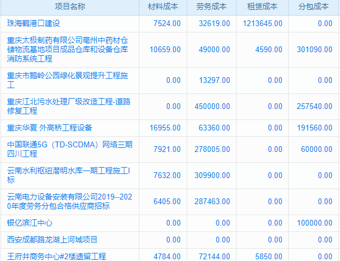Click the 分包成本 column header

click(x=313, y=6)
